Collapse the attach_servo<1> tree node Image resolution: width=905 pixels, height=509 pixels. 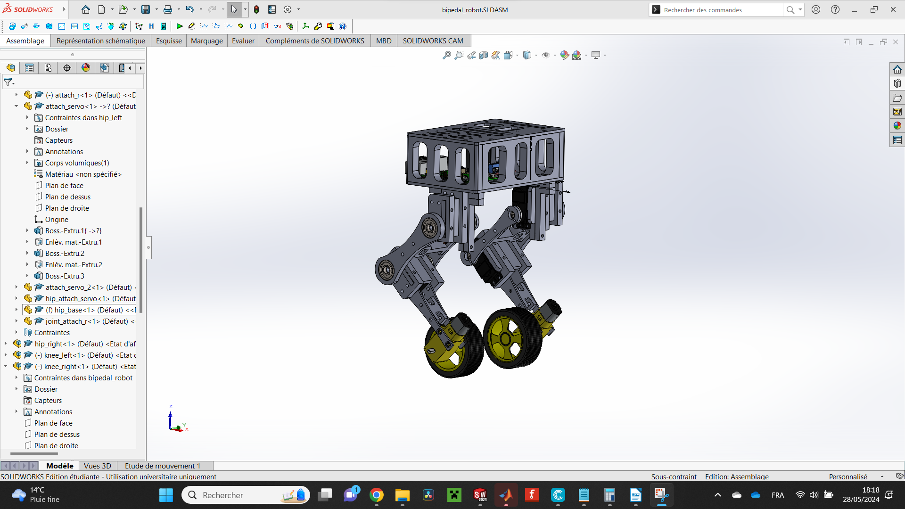tap(16, 107)
